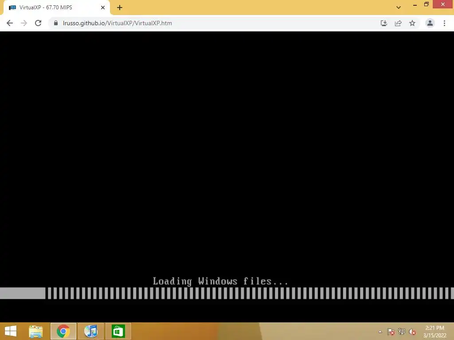The width and height of the screenshot is (454, 340).
Task: Show hidden system tray icons
Action: [380, 332]
